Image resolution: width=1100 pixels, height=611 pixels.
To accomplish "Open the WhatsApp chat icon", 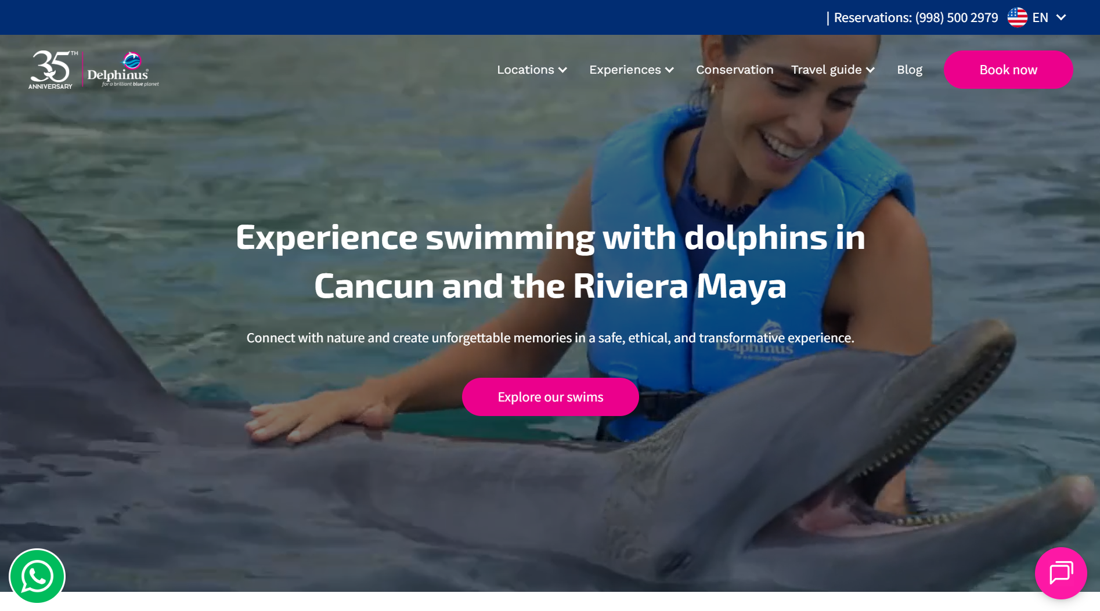I will tap(37, 576).
